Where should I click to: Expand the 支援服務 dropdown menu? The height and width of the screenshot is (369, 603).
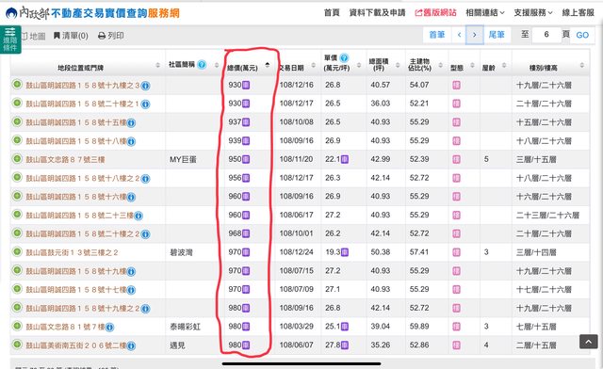[x=533, y=12]
